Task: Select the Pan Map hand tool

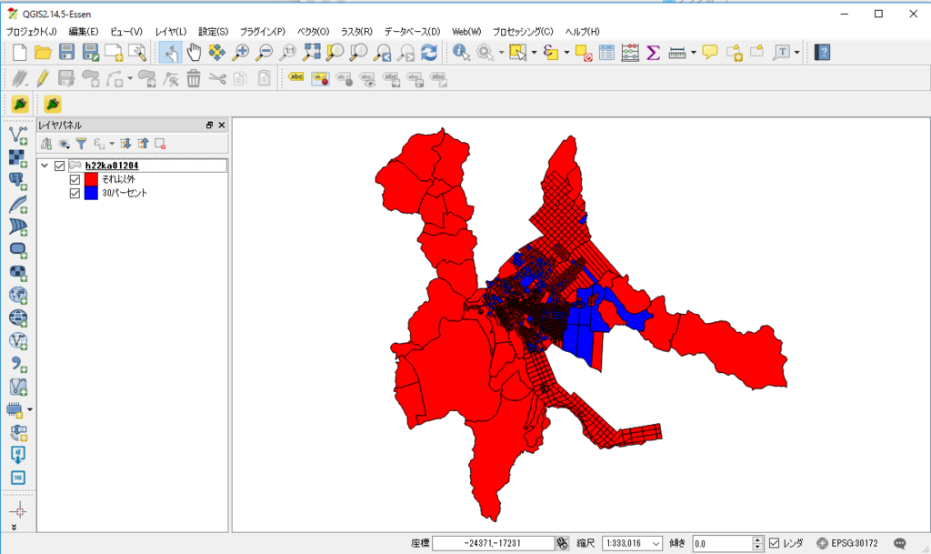Action: (194, 52)
